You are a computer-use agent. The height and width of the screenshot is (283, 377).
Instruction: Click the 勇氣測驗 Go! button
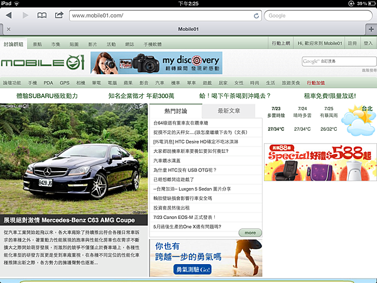pyautogui.click(x=193, y=269)
